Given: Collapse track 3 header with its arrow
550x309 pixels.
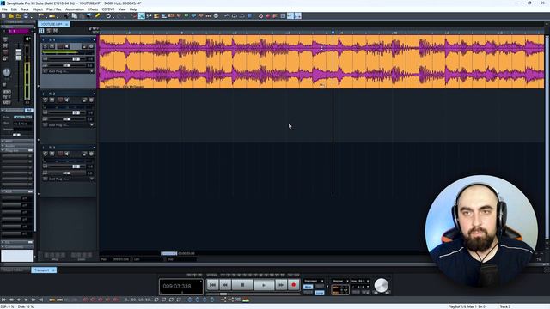Looking at the screenshot, I should point(94,148).
